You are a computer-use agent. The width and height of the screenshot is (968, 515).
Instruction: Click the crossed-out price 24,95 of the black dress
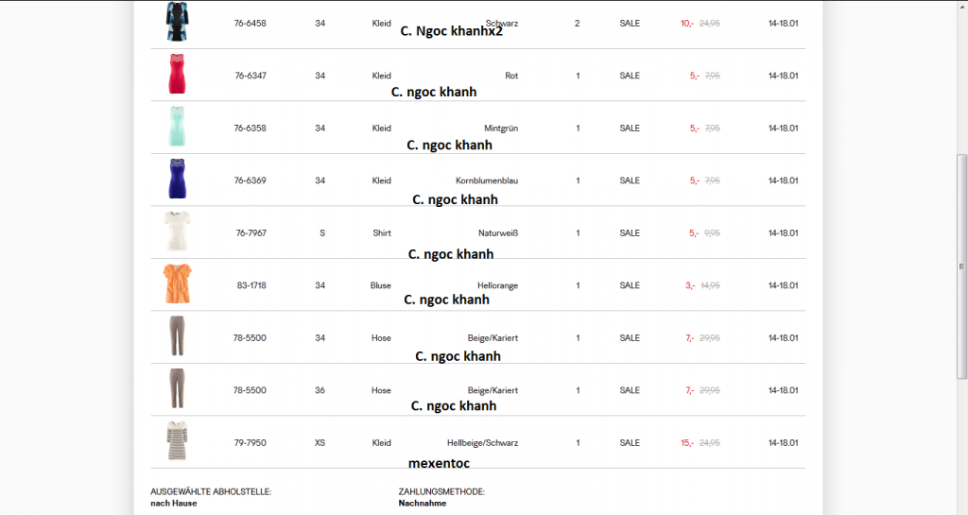tap(710, 23)
